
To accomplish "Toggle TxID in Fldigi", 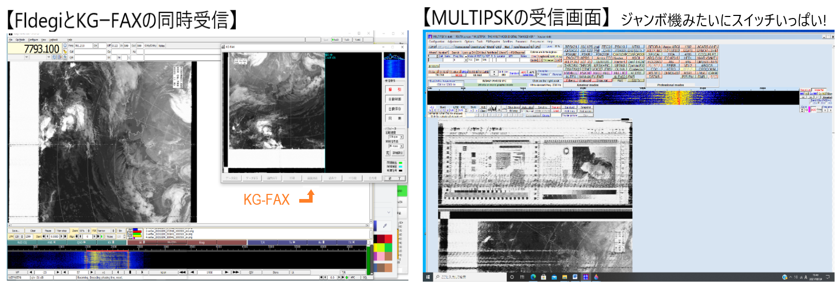I will tap(347, 39).
